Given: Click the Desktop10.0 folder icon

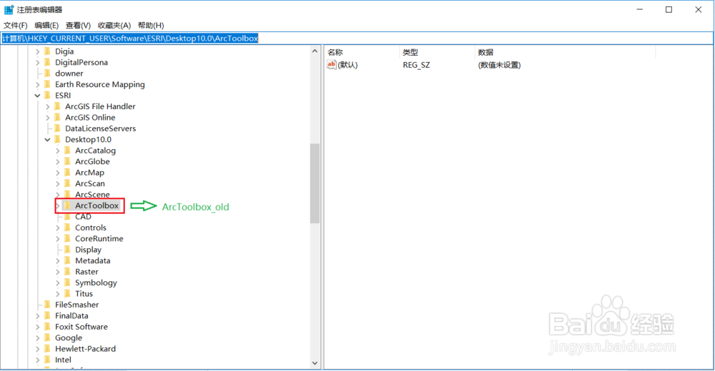Looking at the screenshot, I should coord(57,139).
